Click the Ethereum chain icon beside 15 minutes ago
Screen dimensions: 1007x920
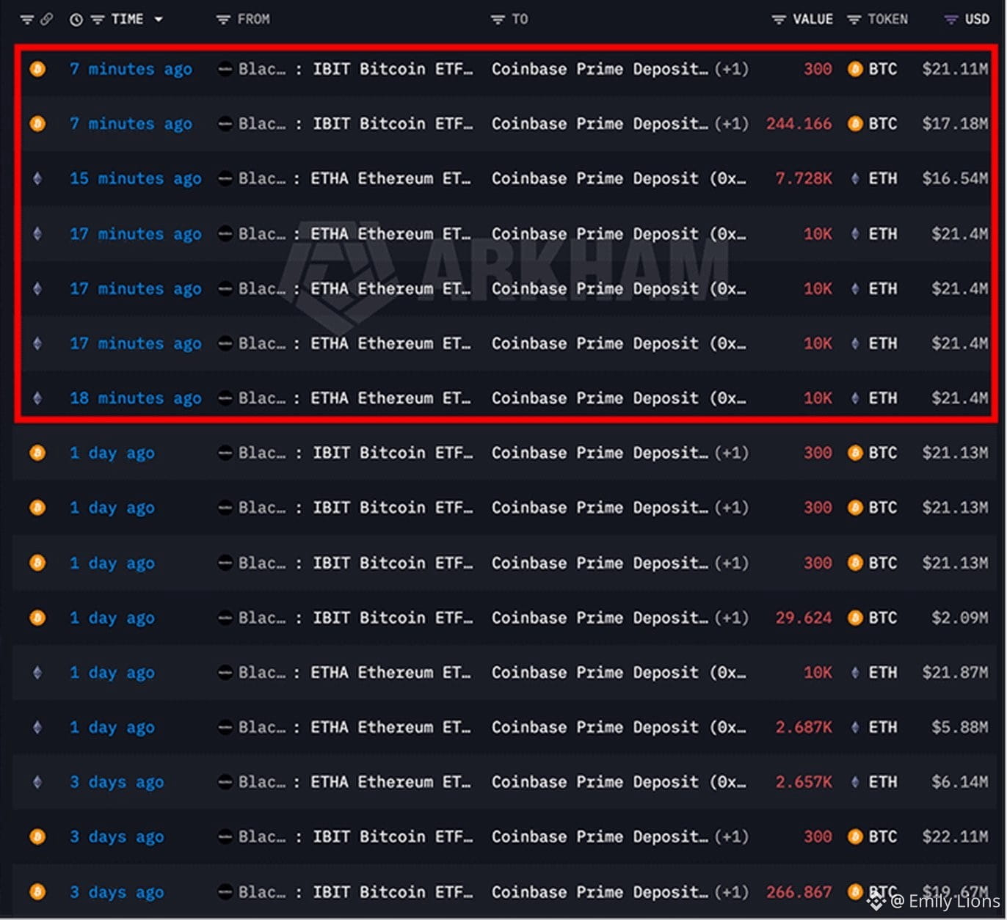pos(37,178)
